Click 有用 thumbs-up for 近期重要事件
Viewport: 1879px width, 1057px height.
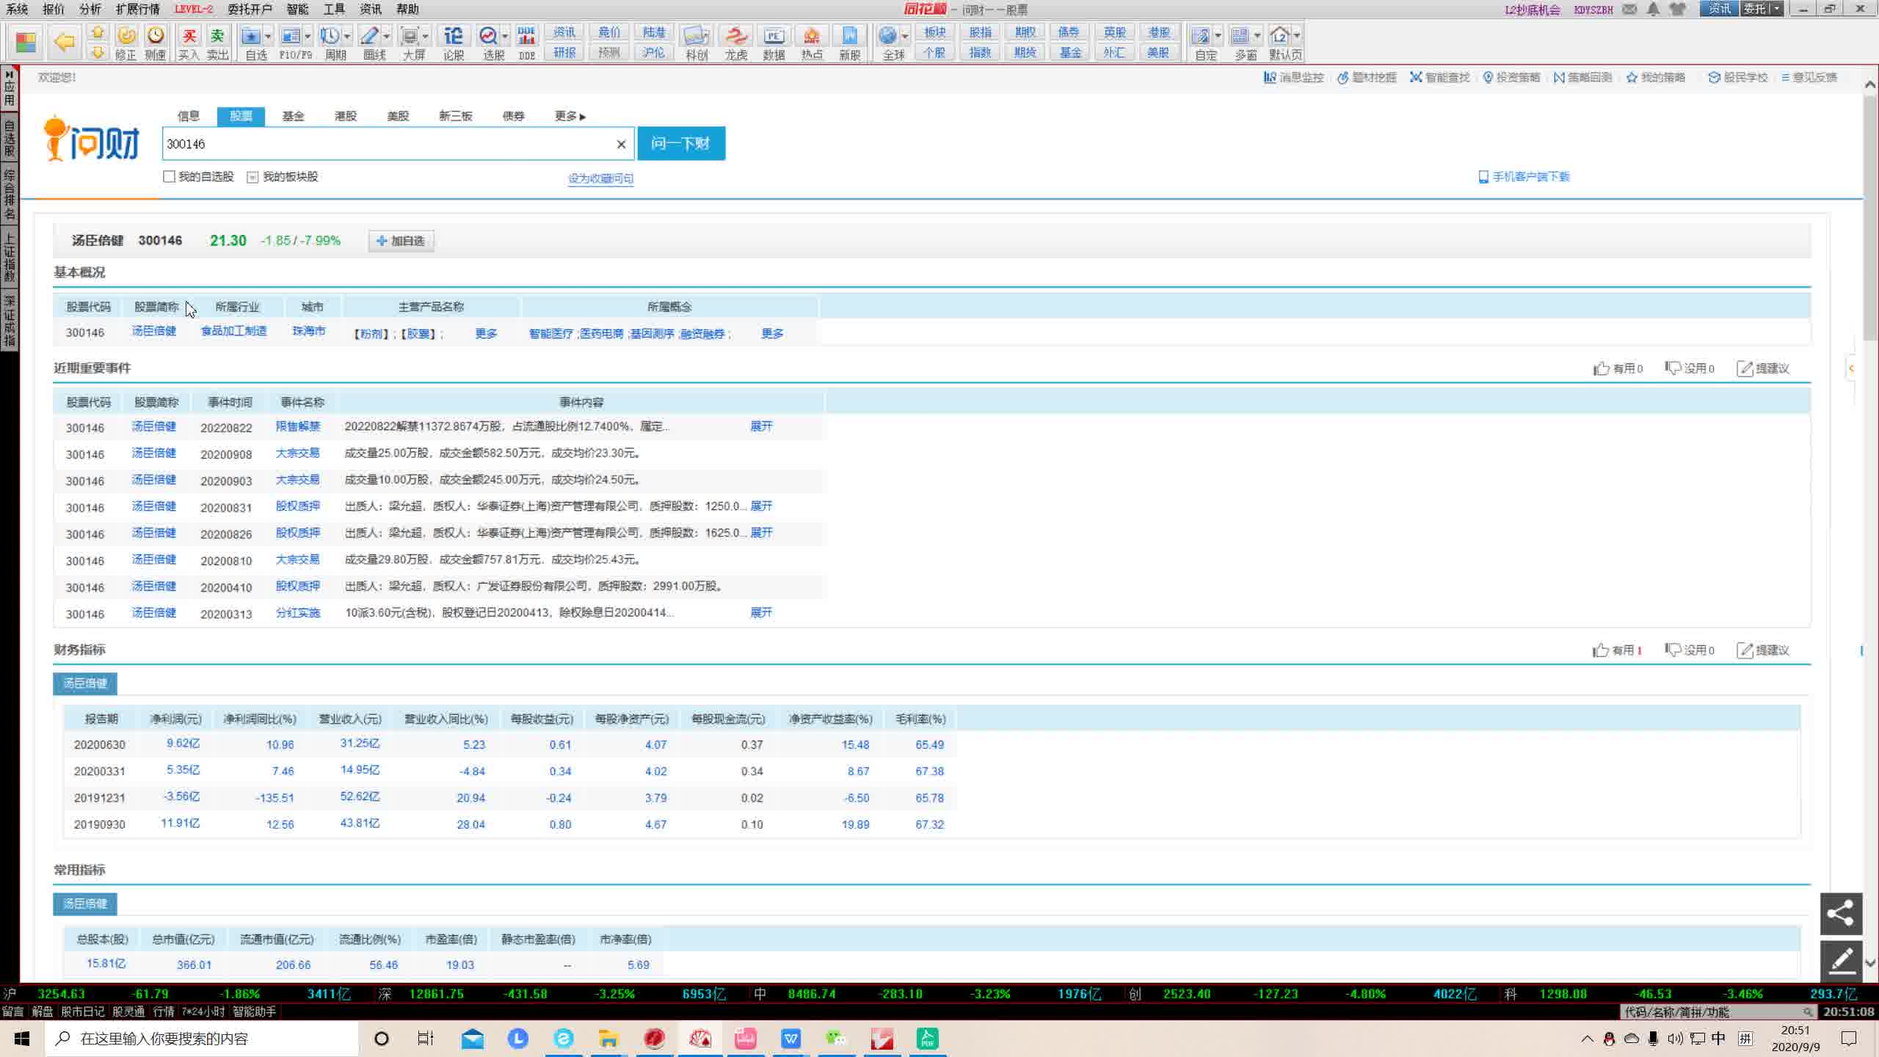1618,368
